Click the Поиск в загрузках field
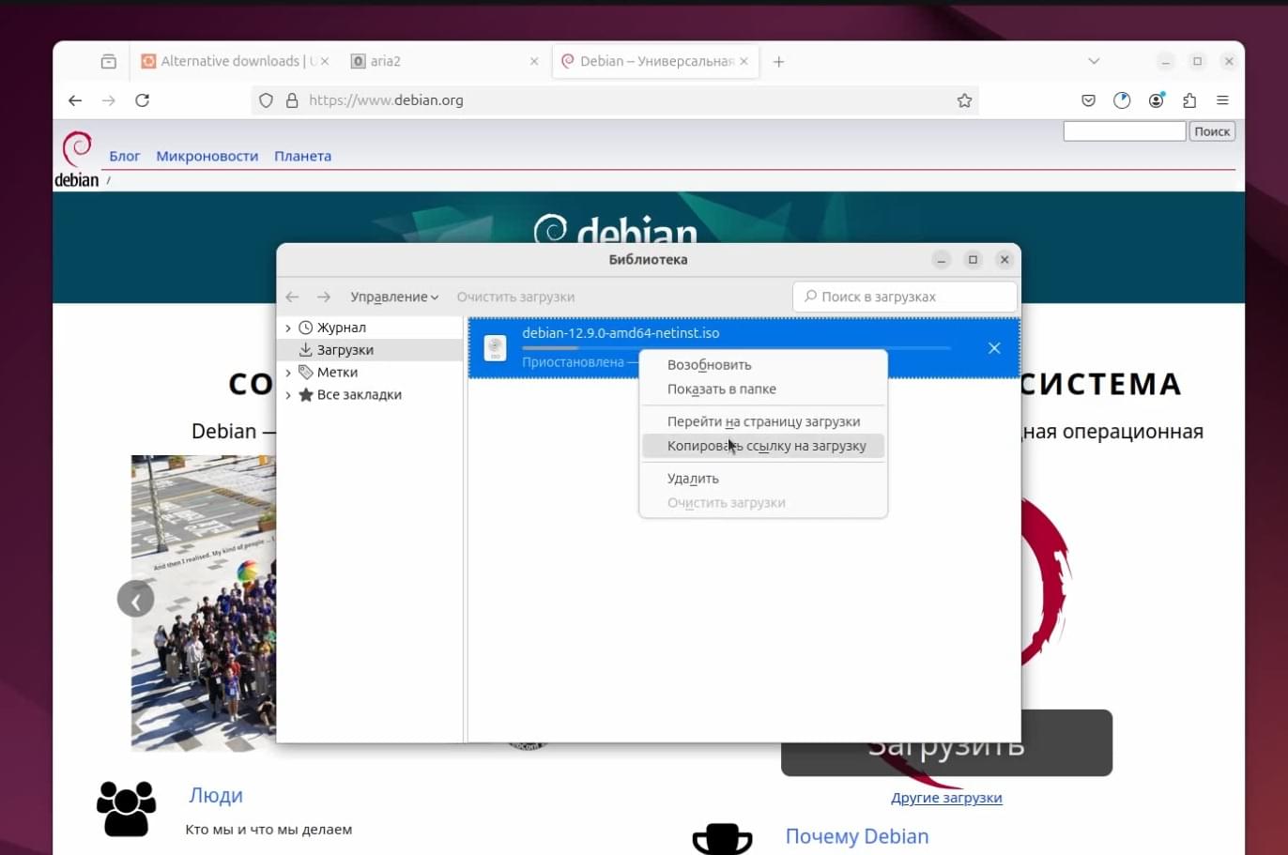This screenshot has height=855, width=1288. [x=905, y=297]
